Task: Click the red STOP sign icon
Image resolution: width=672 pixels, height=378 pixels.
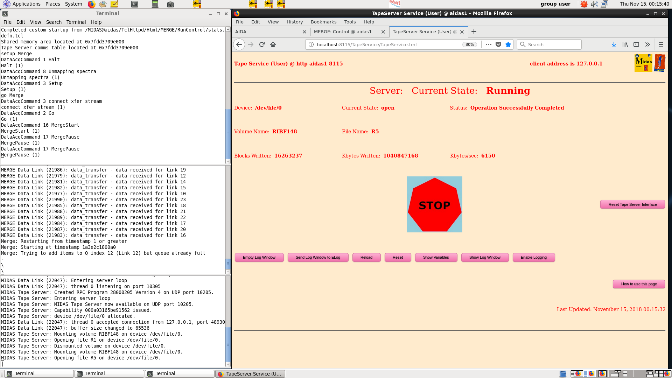Action: [434, 205]
